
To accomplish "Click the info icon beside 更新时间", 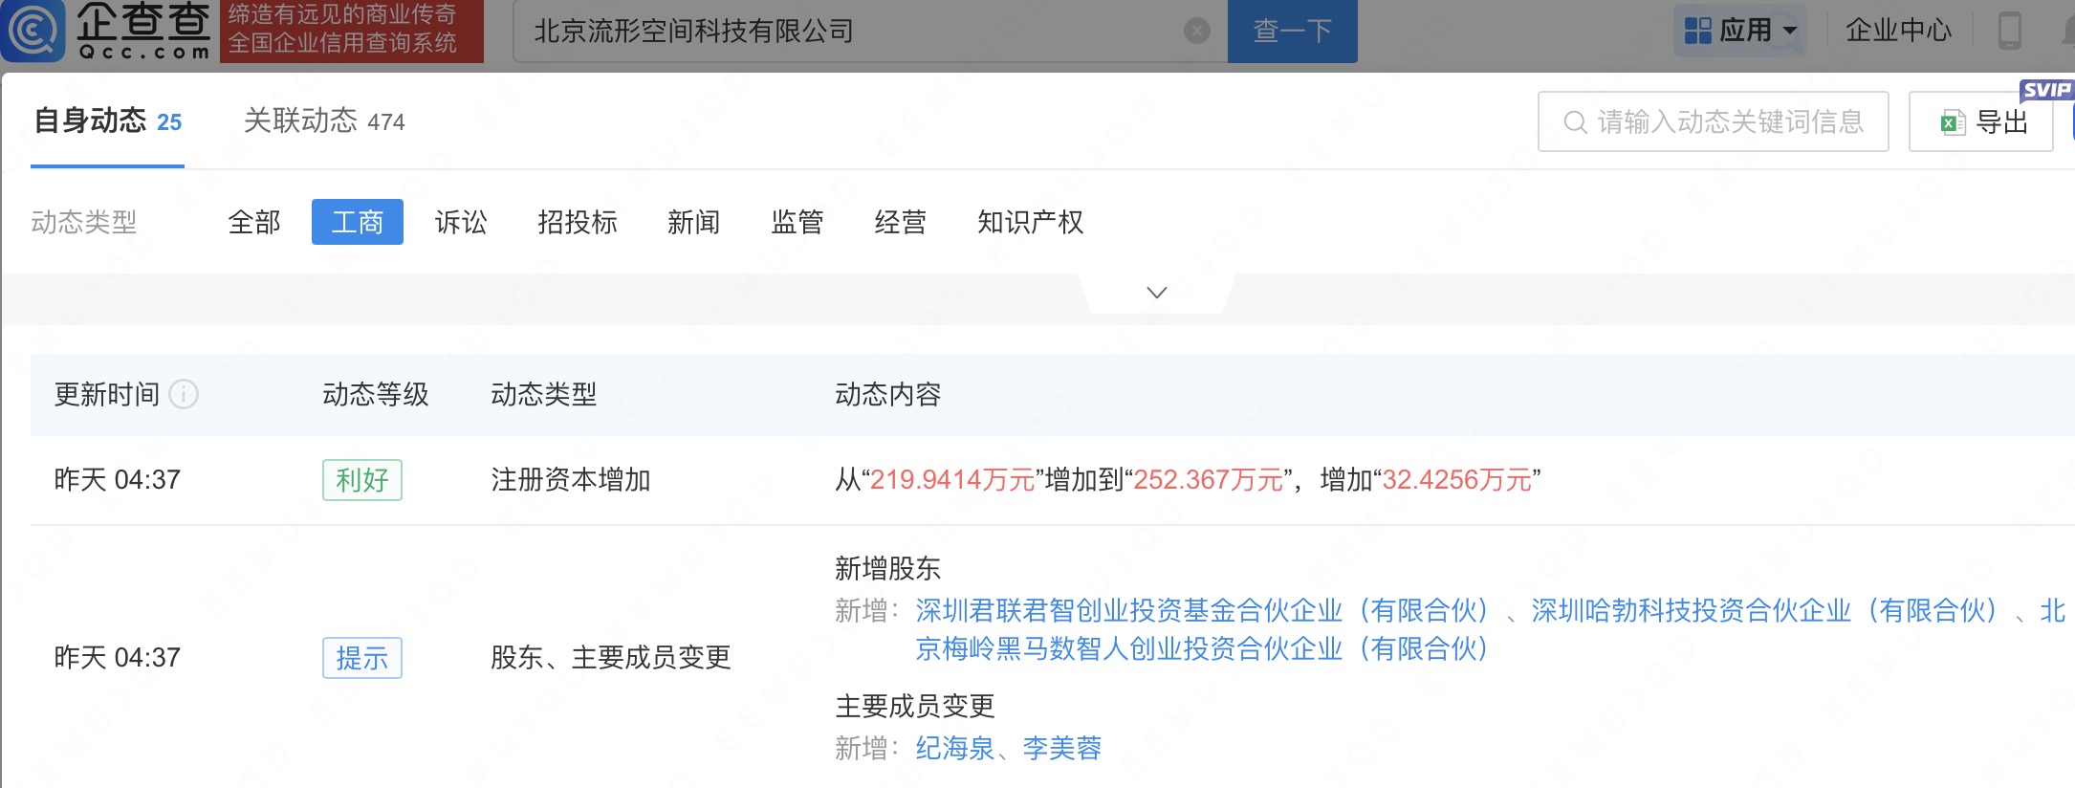I will tap(184, 394).
